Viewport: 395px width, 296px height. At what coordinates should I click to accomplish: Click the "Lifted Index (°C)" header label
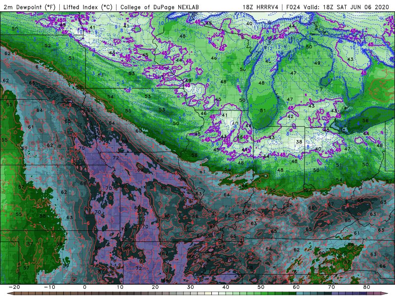pos(88,7)
